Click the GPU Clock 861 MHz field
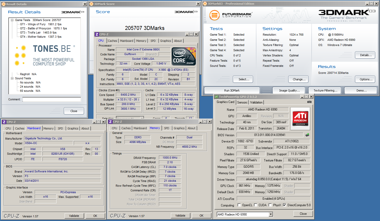 click(245, 186)
